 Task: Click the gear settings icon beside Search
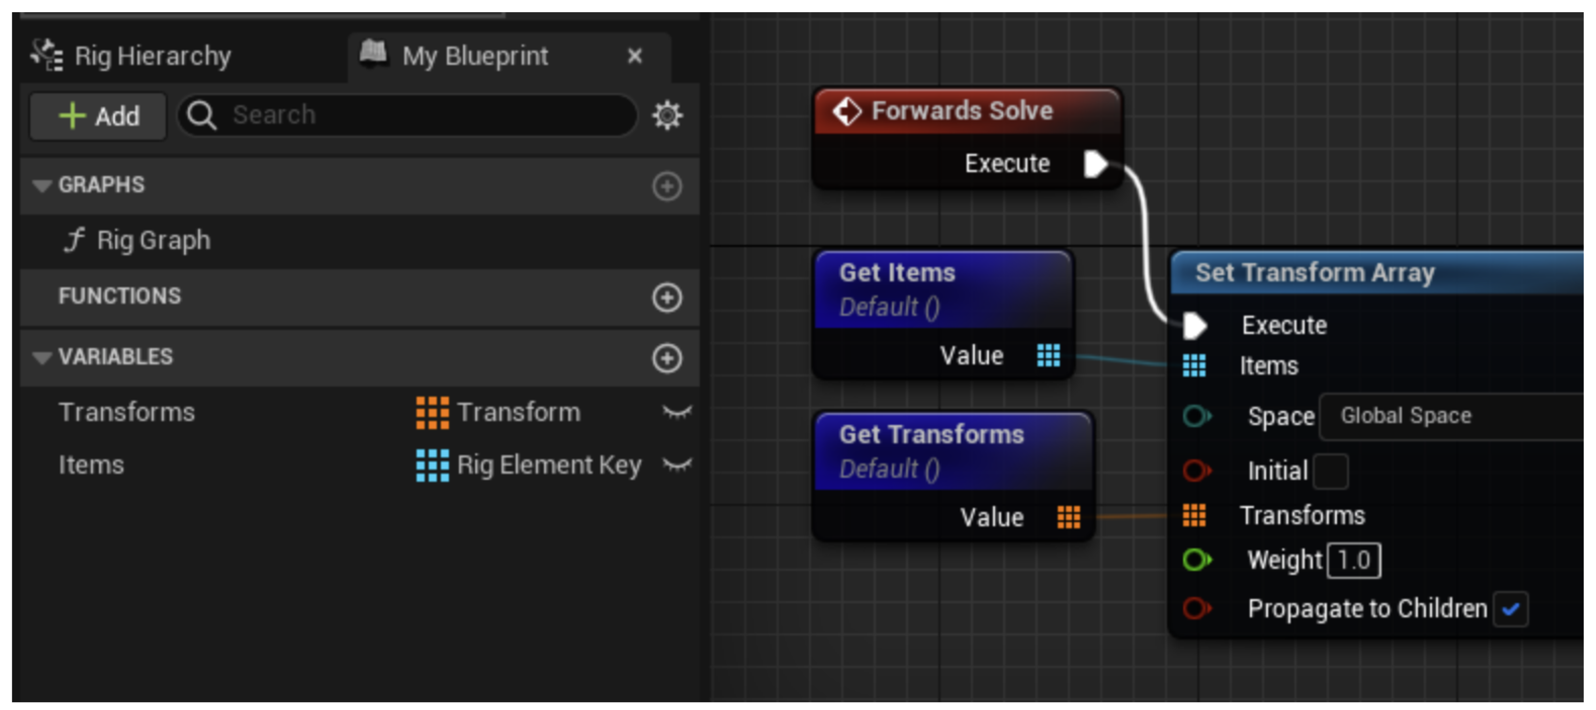coord(667,116)
